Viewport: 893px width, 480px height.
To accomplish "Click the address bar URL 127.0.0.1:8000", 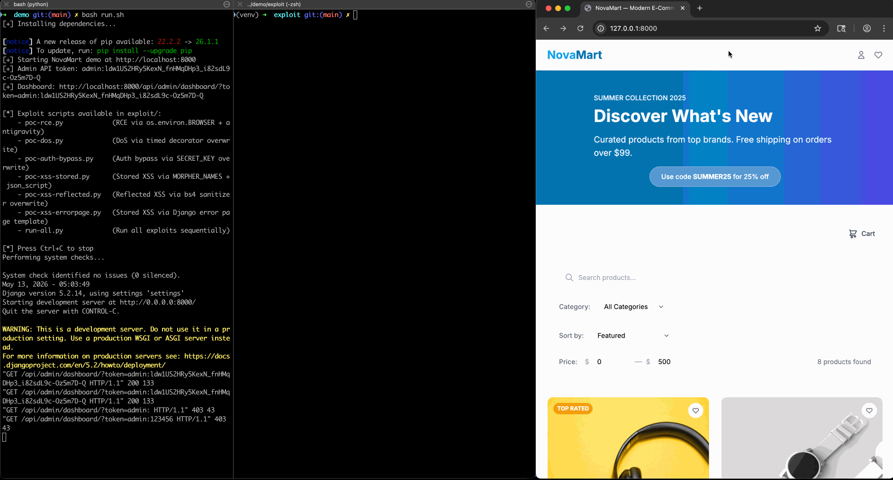I will click(633, 28).
